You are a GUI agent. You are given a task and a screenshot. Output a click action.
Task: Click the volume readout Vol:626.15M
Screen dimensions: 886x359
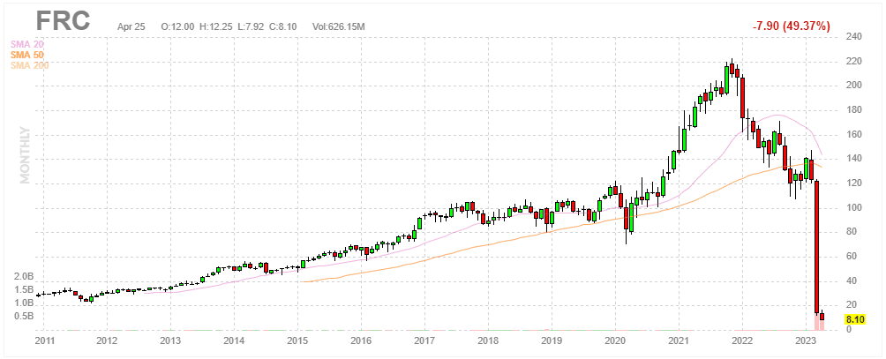[339, 26]
